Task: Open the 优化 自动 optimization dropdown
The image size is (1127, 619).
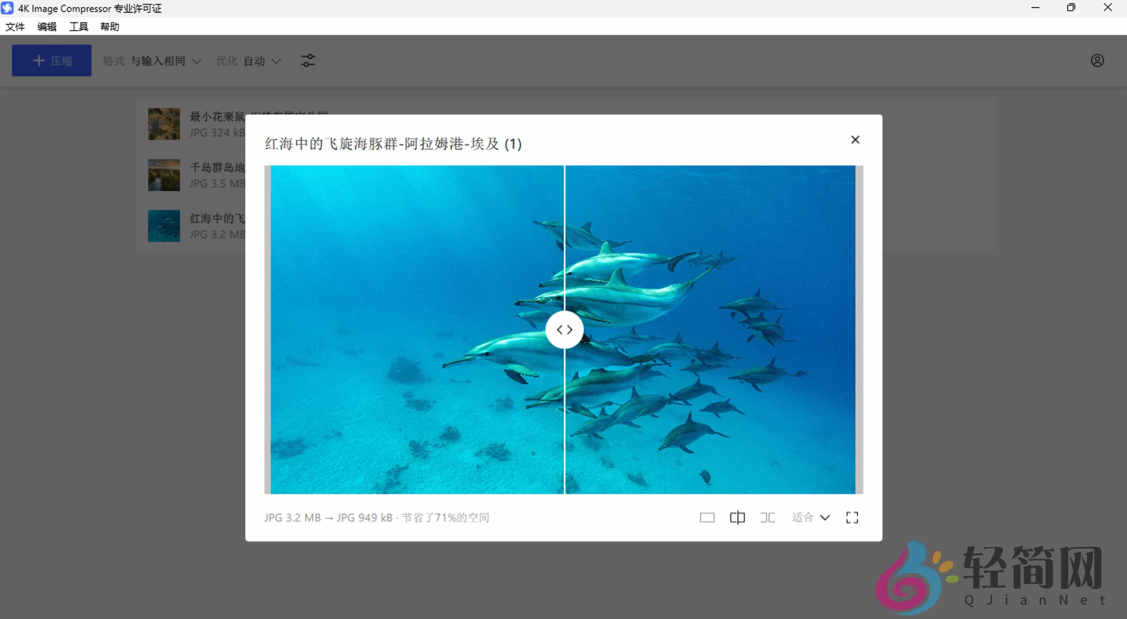Action: 249,61
